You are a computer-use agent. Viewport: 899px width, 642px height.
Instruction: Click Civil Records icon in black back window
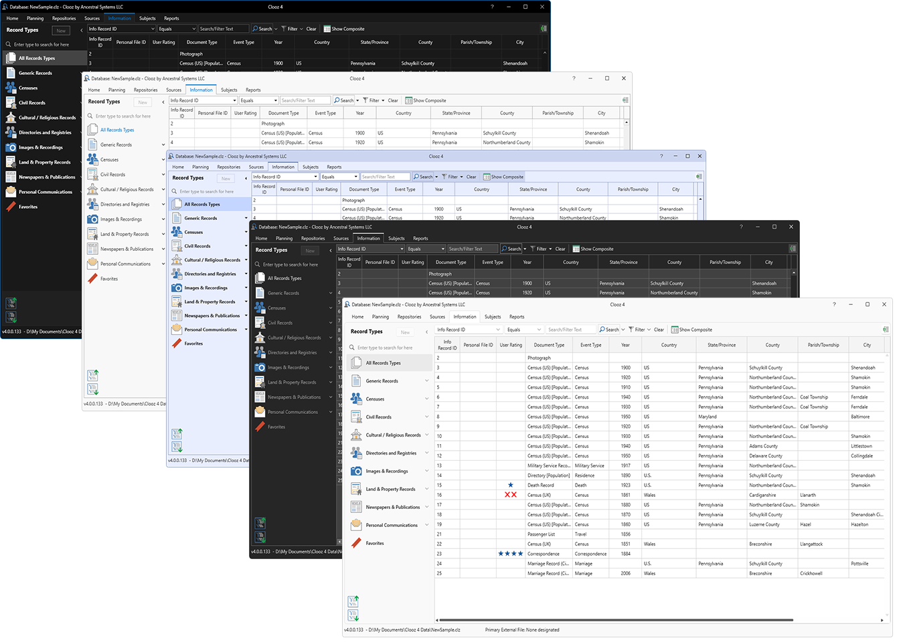click(11, 102)
